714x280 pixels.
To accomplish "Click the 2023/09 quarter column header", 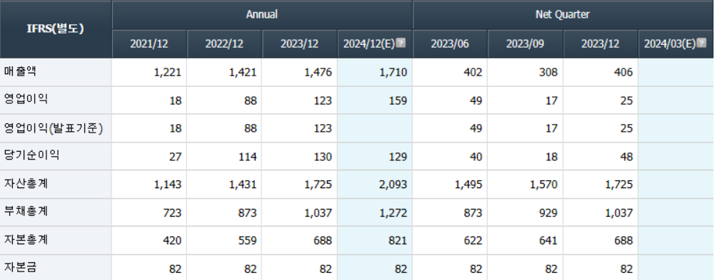I will point(525,44).
